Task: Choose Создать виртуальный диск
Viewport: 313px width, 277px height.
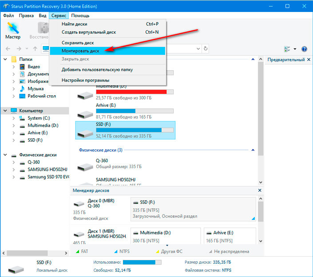Action: [x=107, y=32]
